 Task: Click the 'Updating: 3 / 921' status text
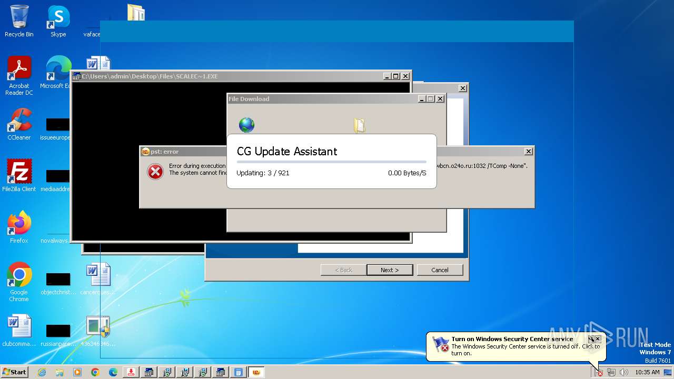pos(263,173)
